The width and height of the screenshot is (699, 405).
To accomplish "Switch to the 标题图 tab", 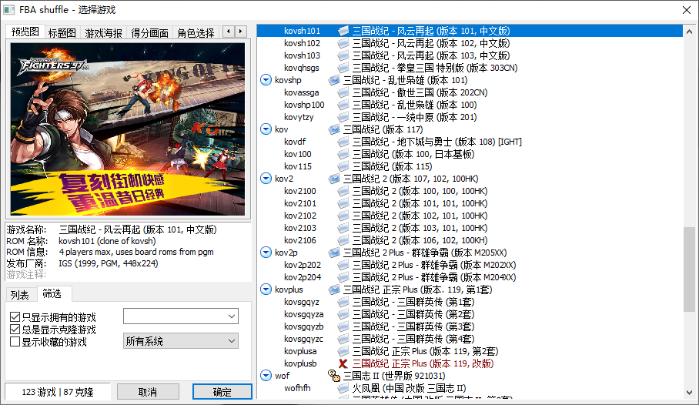I will point(62,33).
